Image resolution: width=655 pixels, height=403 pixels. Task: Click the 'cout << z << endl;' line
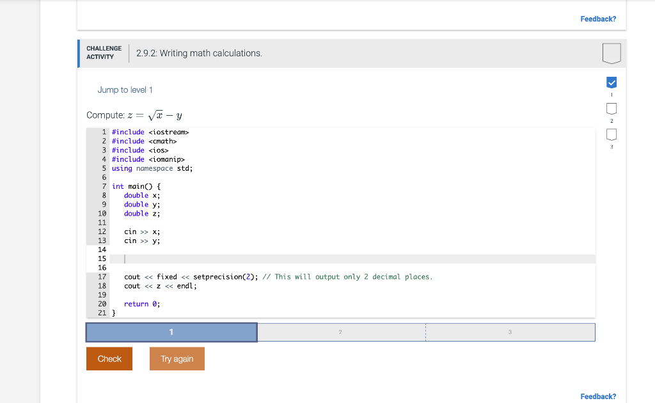pos(161,286)
